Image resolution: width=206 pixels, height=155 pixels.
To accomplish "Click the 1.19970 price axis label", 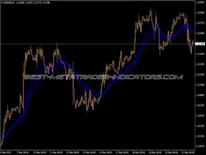I will [199, 146].
